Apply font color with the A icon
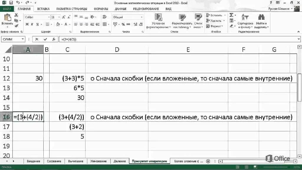 [x=66, y=24]
